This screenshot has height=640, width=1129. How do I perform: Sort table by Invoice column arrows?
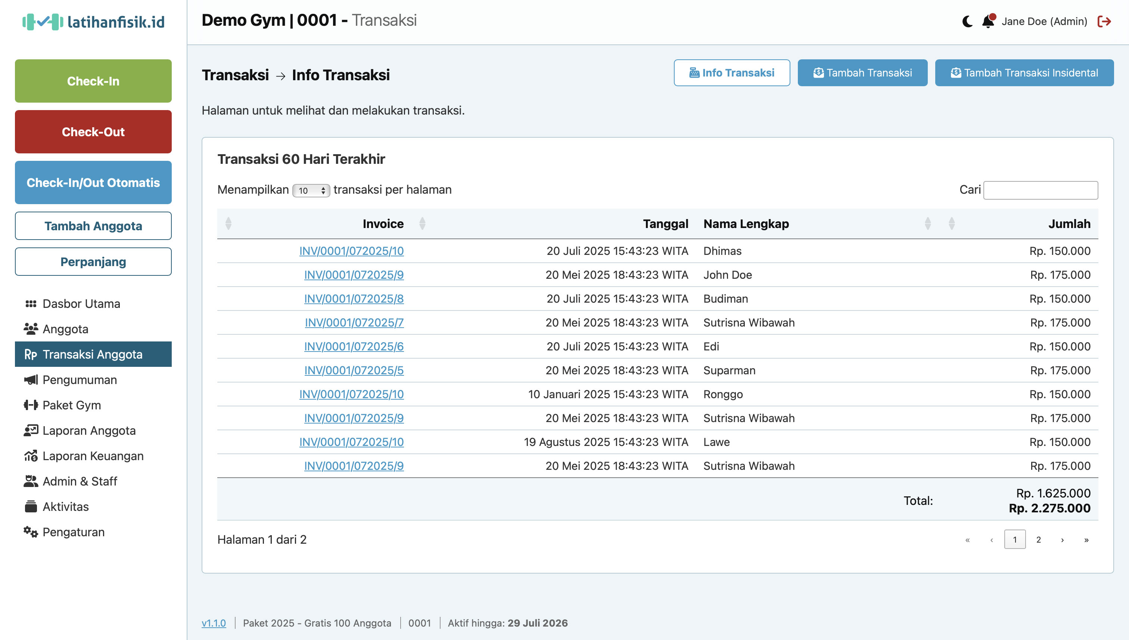click(x=228, y=224)
